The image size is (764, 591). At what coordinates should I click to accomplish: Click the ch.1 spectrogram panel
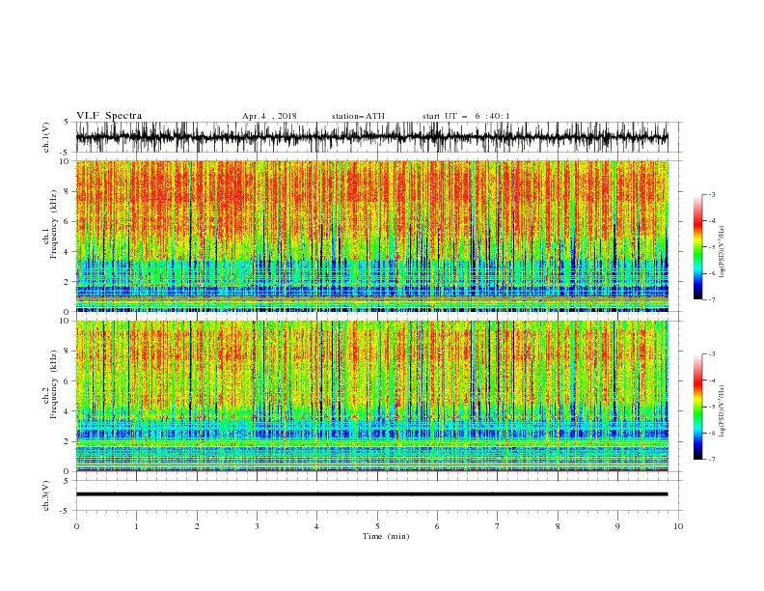click(371, 236)
